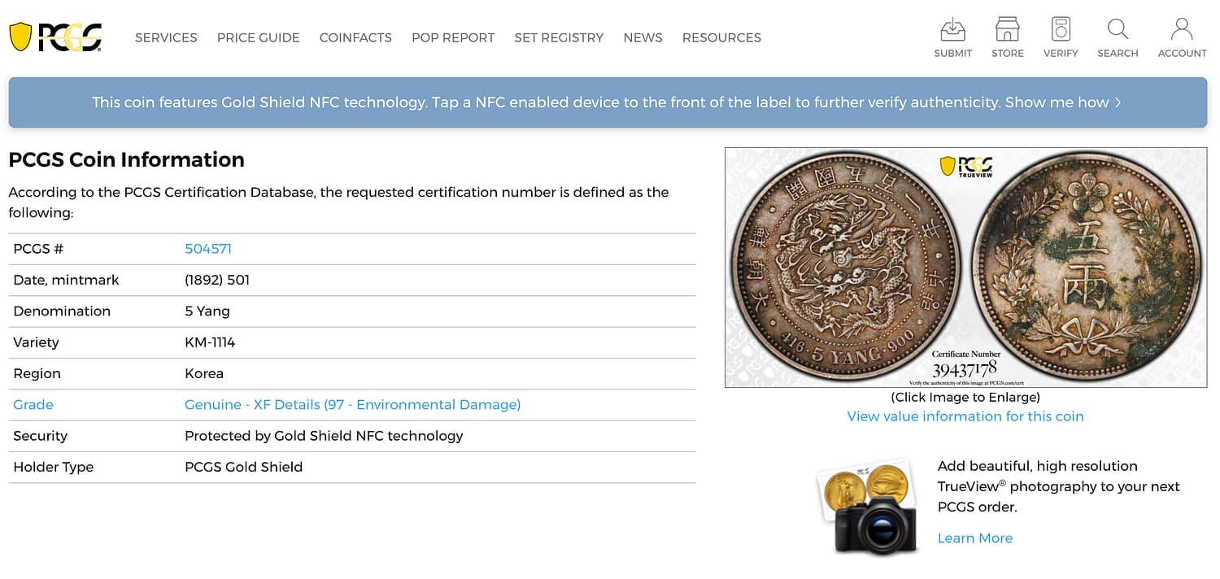Click the arrow after Show me how

(x=1118, y=102)
